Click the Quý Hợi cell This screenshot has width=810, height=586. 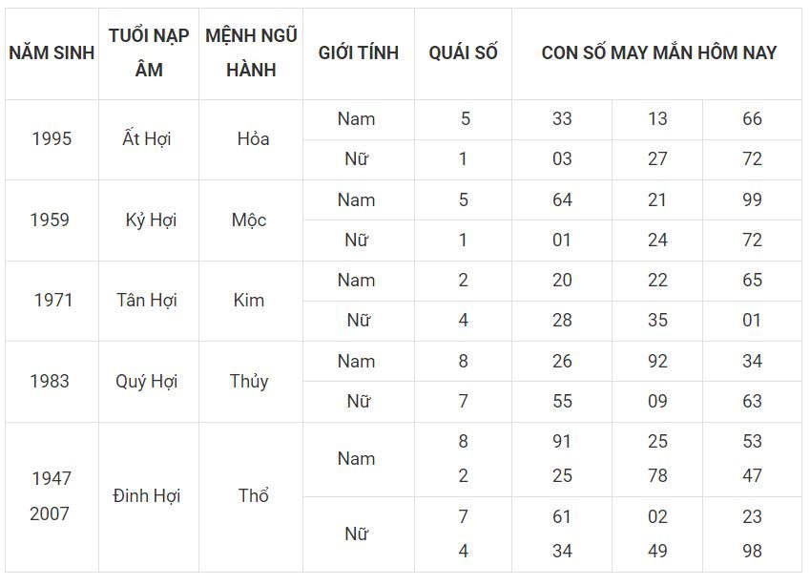pyautogui.click(x=149, y=382)
